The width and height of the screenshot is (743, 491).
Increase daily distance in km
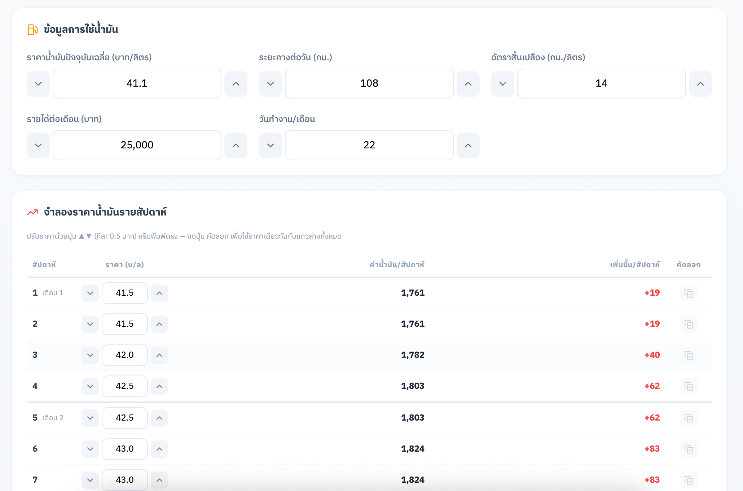pyautogui.click(x=468, y=84)
